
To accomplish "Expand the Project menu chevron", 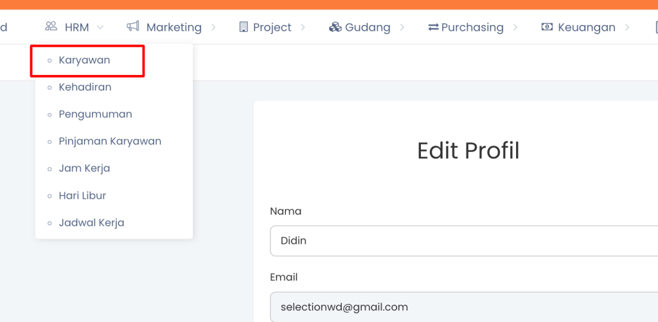I will (303, 28).
